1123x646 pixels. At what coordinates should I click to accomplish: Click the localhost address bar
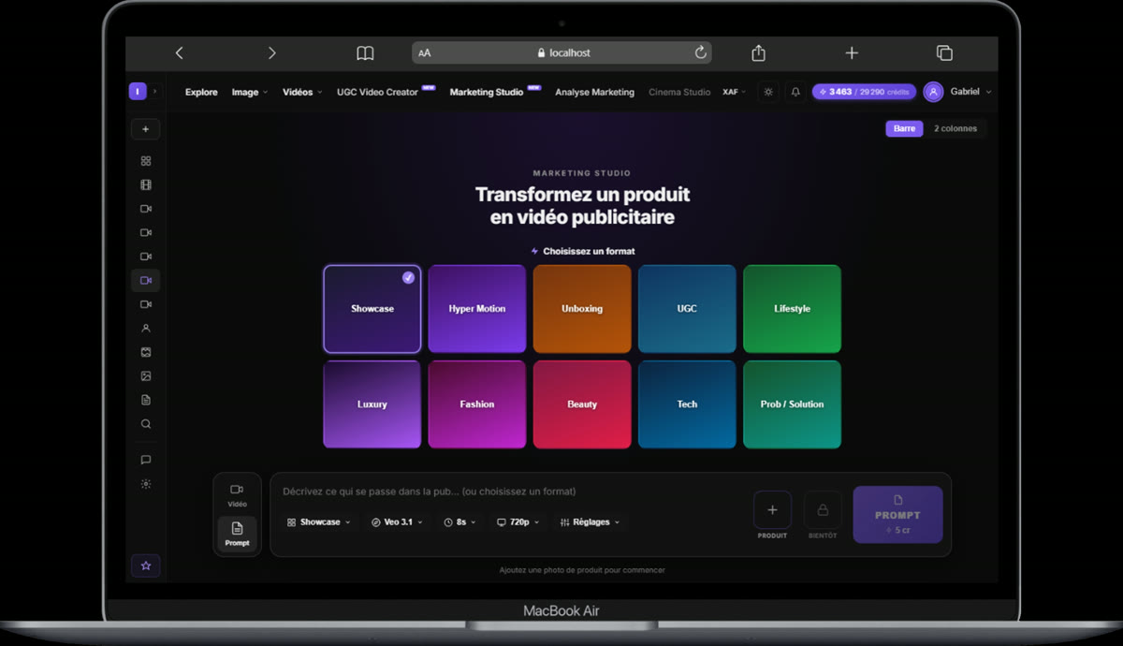pos(561,52)
